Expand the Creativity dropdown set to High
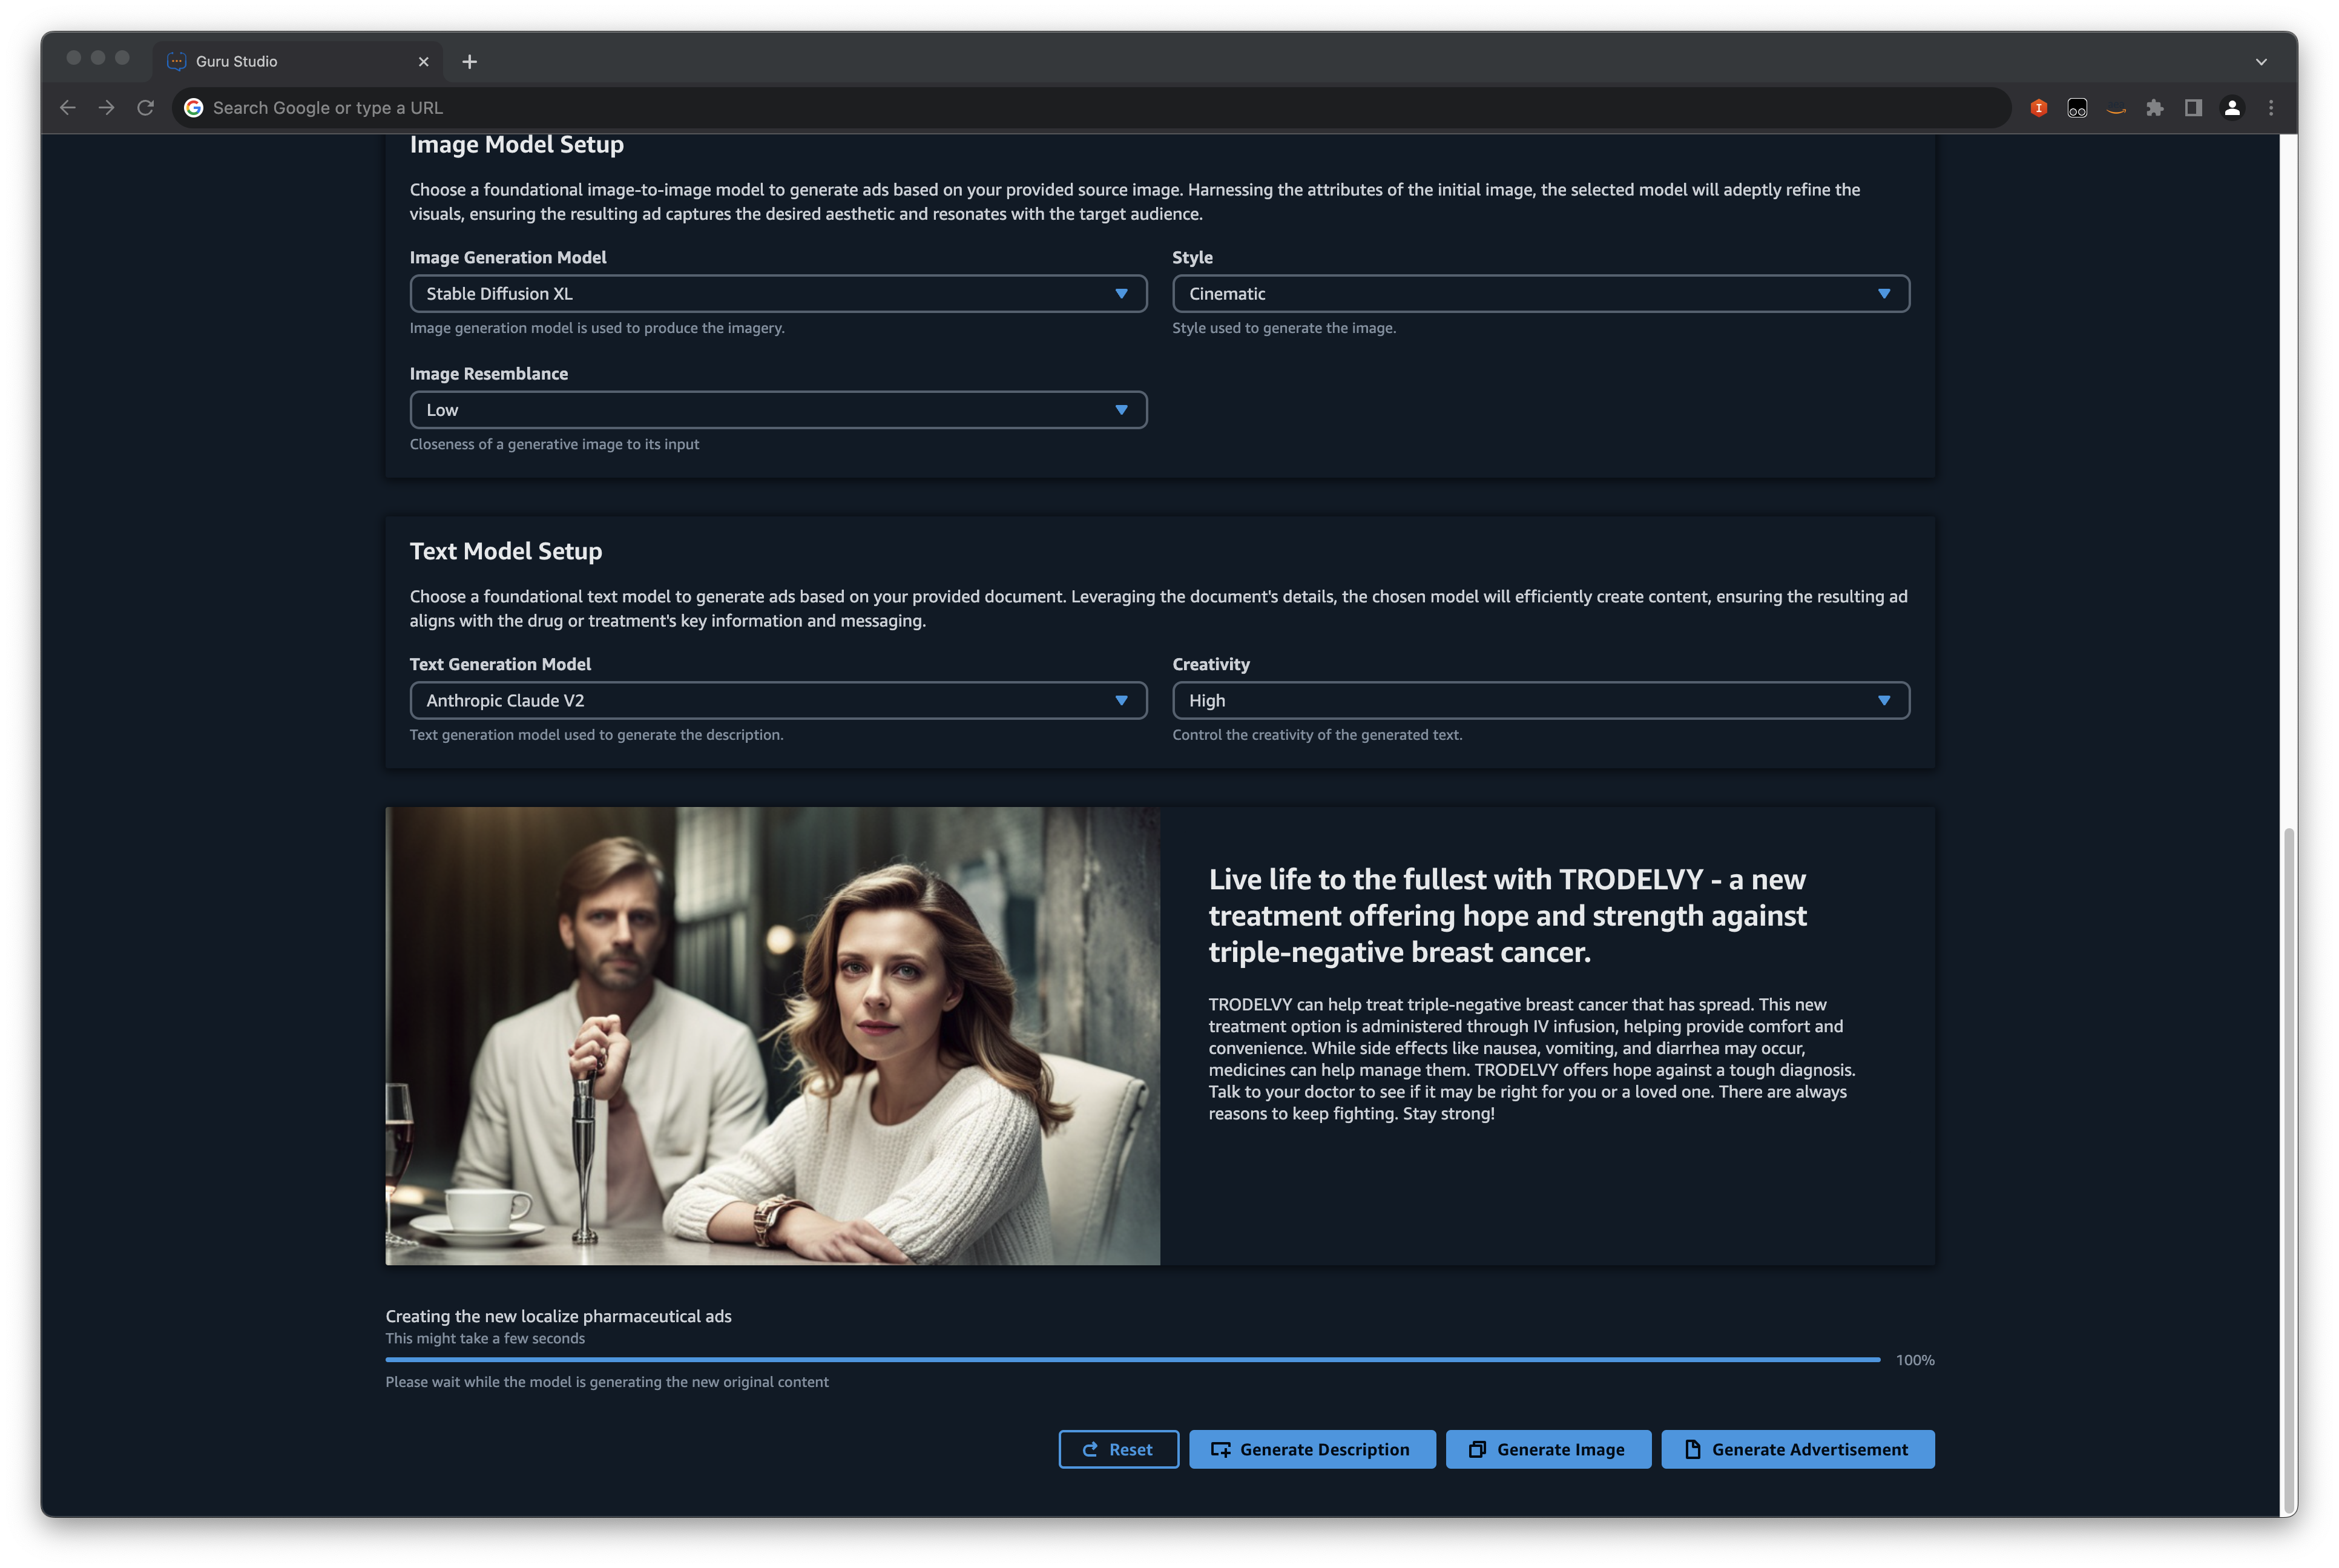 coord(1539,701)
